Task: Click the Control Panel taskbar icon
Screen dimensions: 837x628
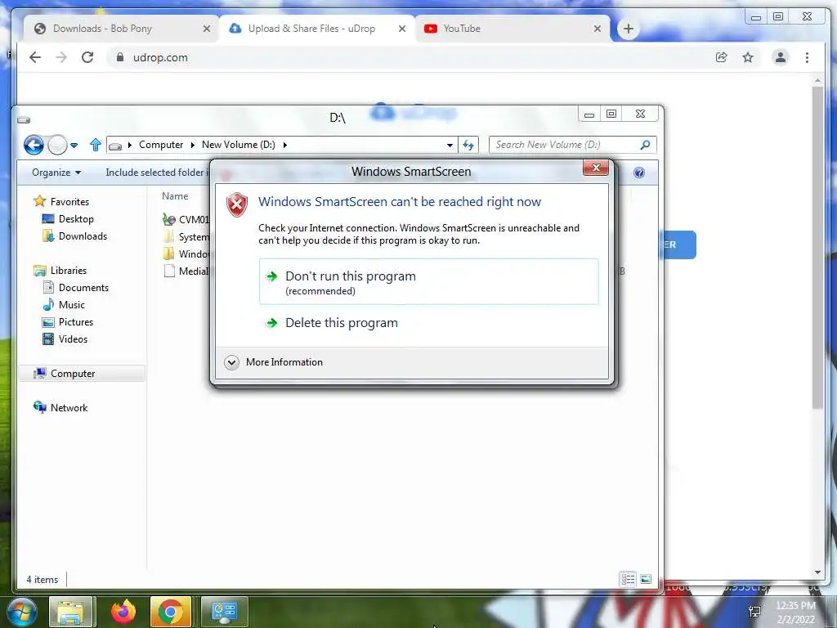Action: tap(225, 612)
